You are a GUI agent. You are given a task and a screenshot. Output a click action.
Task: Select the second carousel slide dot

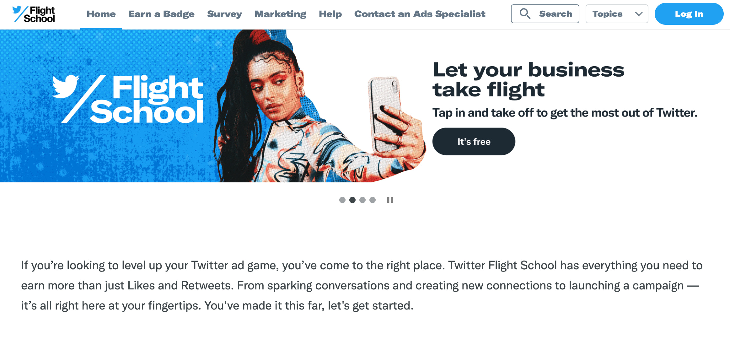click(352, 200)
